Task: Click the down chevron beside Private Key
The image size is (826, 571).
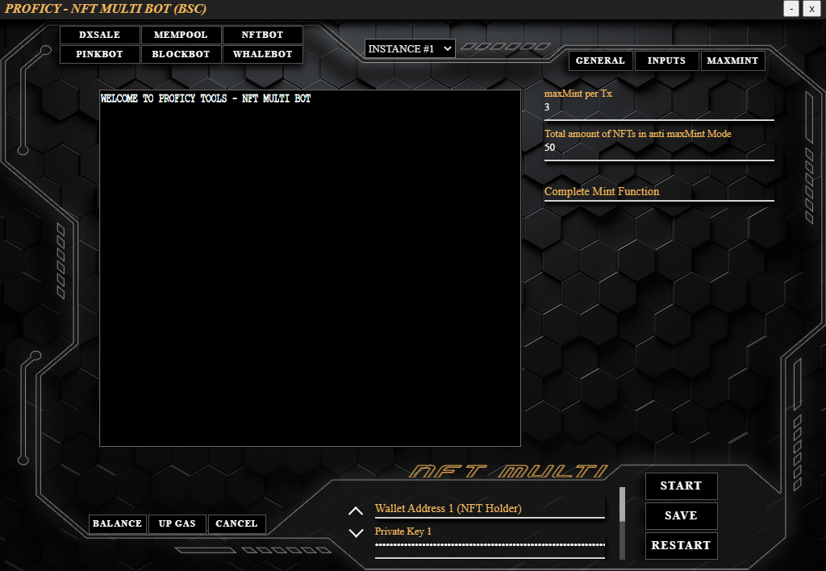Action: tap(356, 532)
